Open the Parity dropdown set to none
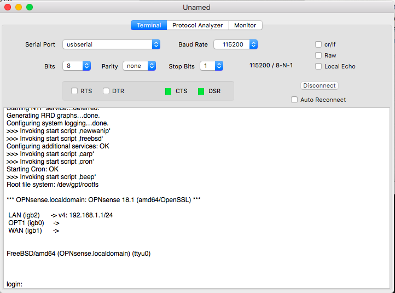395x293 pixels. click(x=140, y=66)
